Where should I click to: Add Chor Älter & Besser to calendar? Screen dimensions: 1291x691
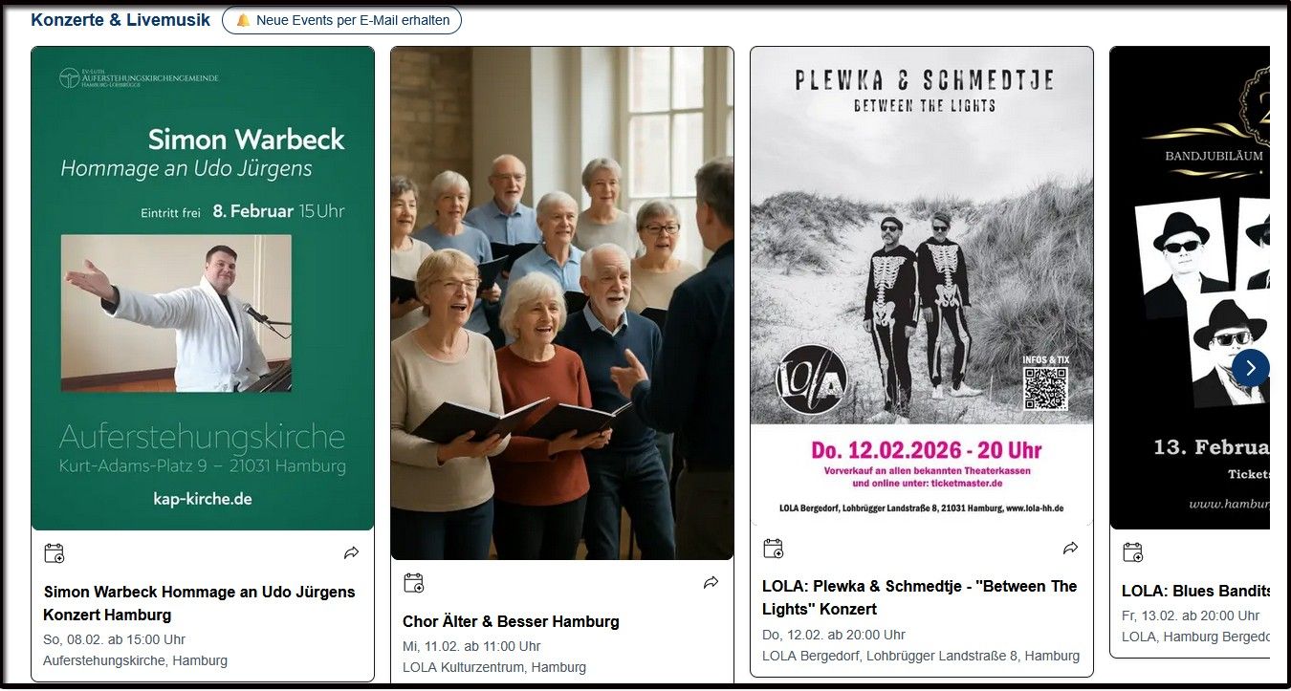pyautogui.click(x=414, y=583)
